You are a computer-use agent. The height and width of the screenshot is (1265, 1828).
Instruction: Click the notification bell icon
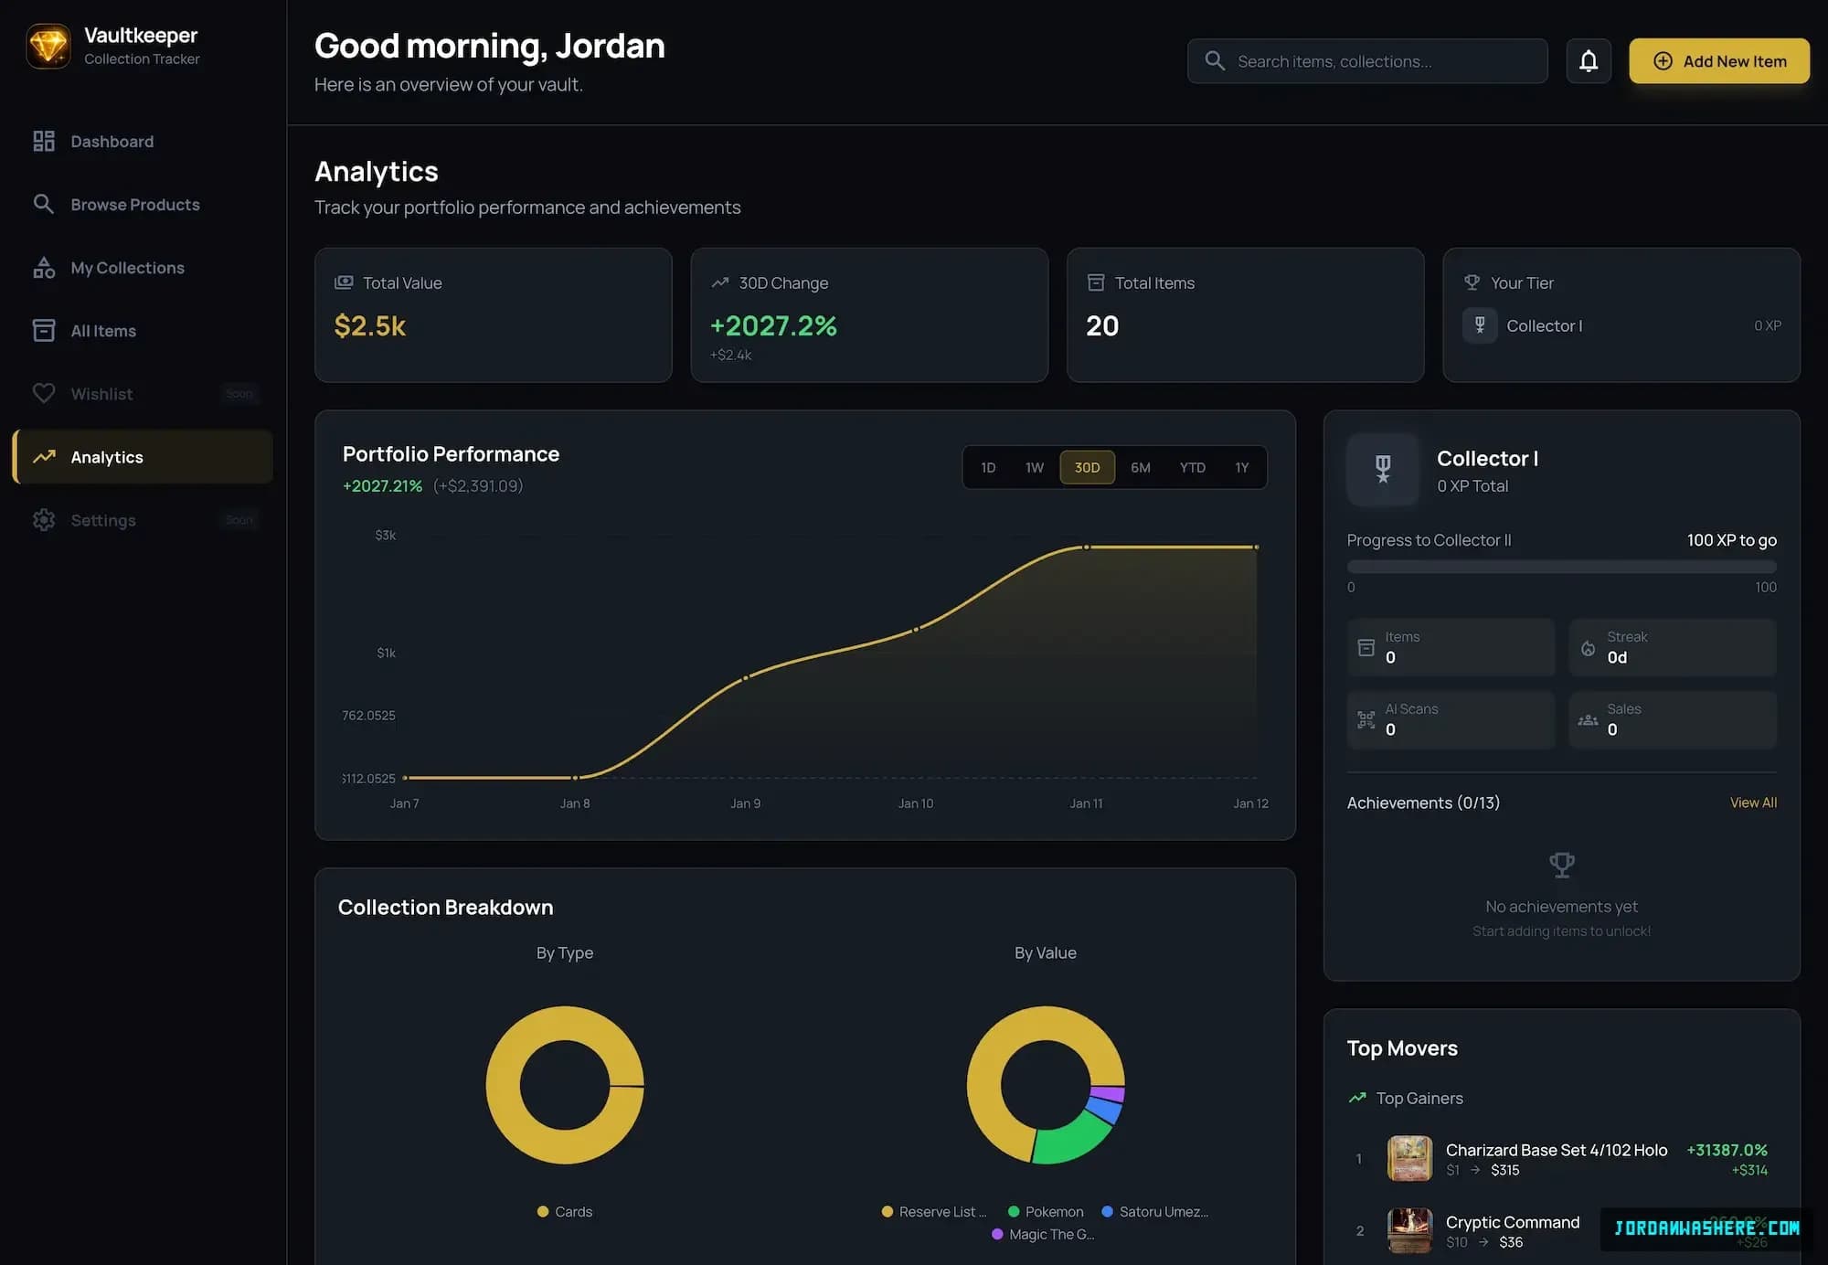(x=1589, y=61)
